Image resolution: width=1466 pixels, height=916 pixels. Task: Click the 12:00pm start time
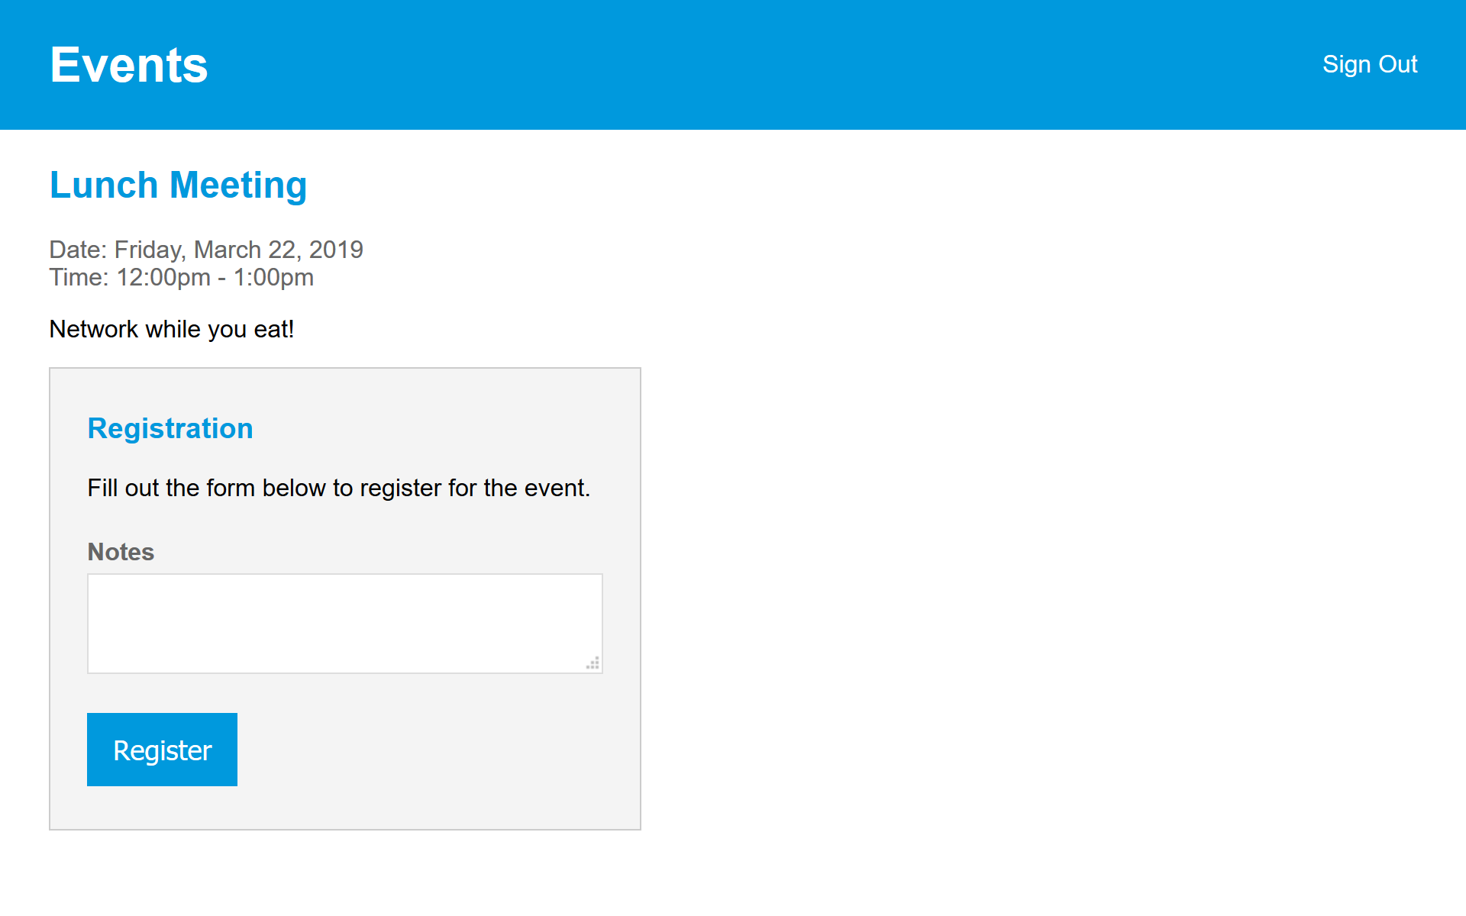coord(163,277)
